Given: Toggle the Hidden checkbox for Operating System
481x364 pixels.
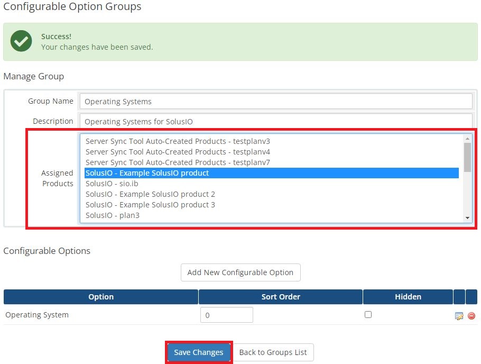Looking at the screenshot, I should 368,315.
